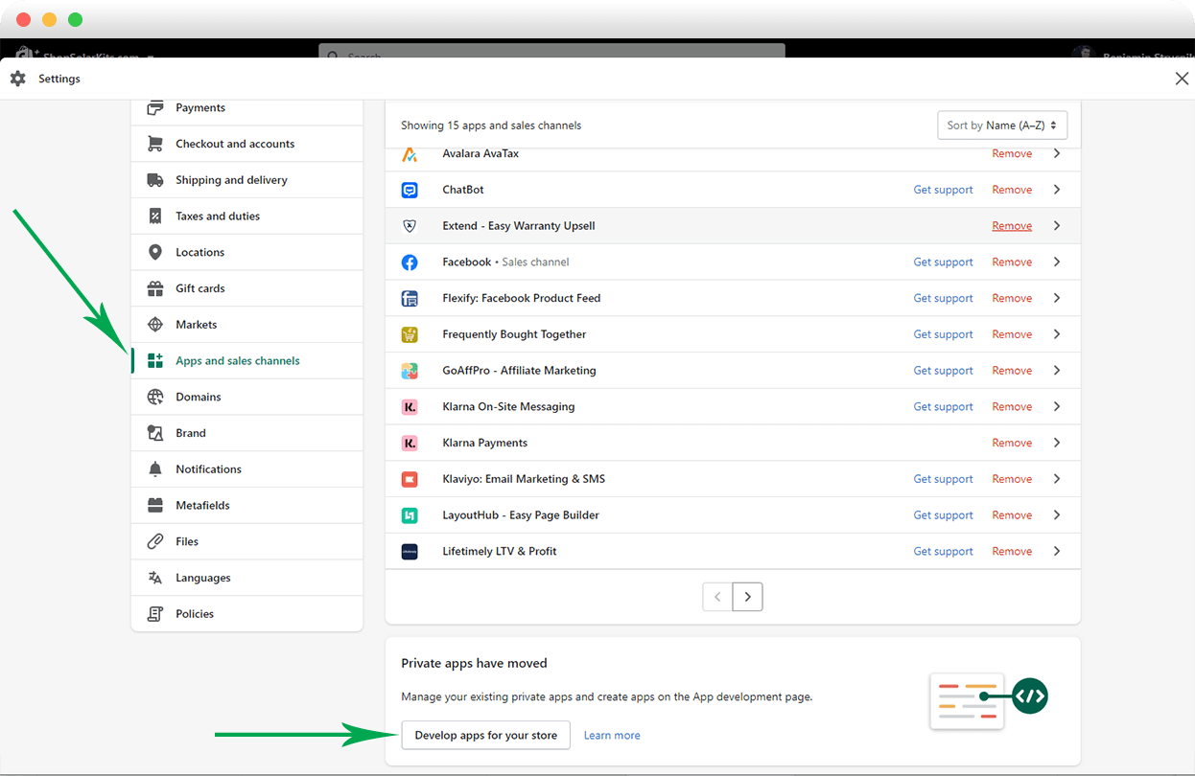Open the Learn more link
This screenshot has height=776, width=1195.
tap(612, 736)
